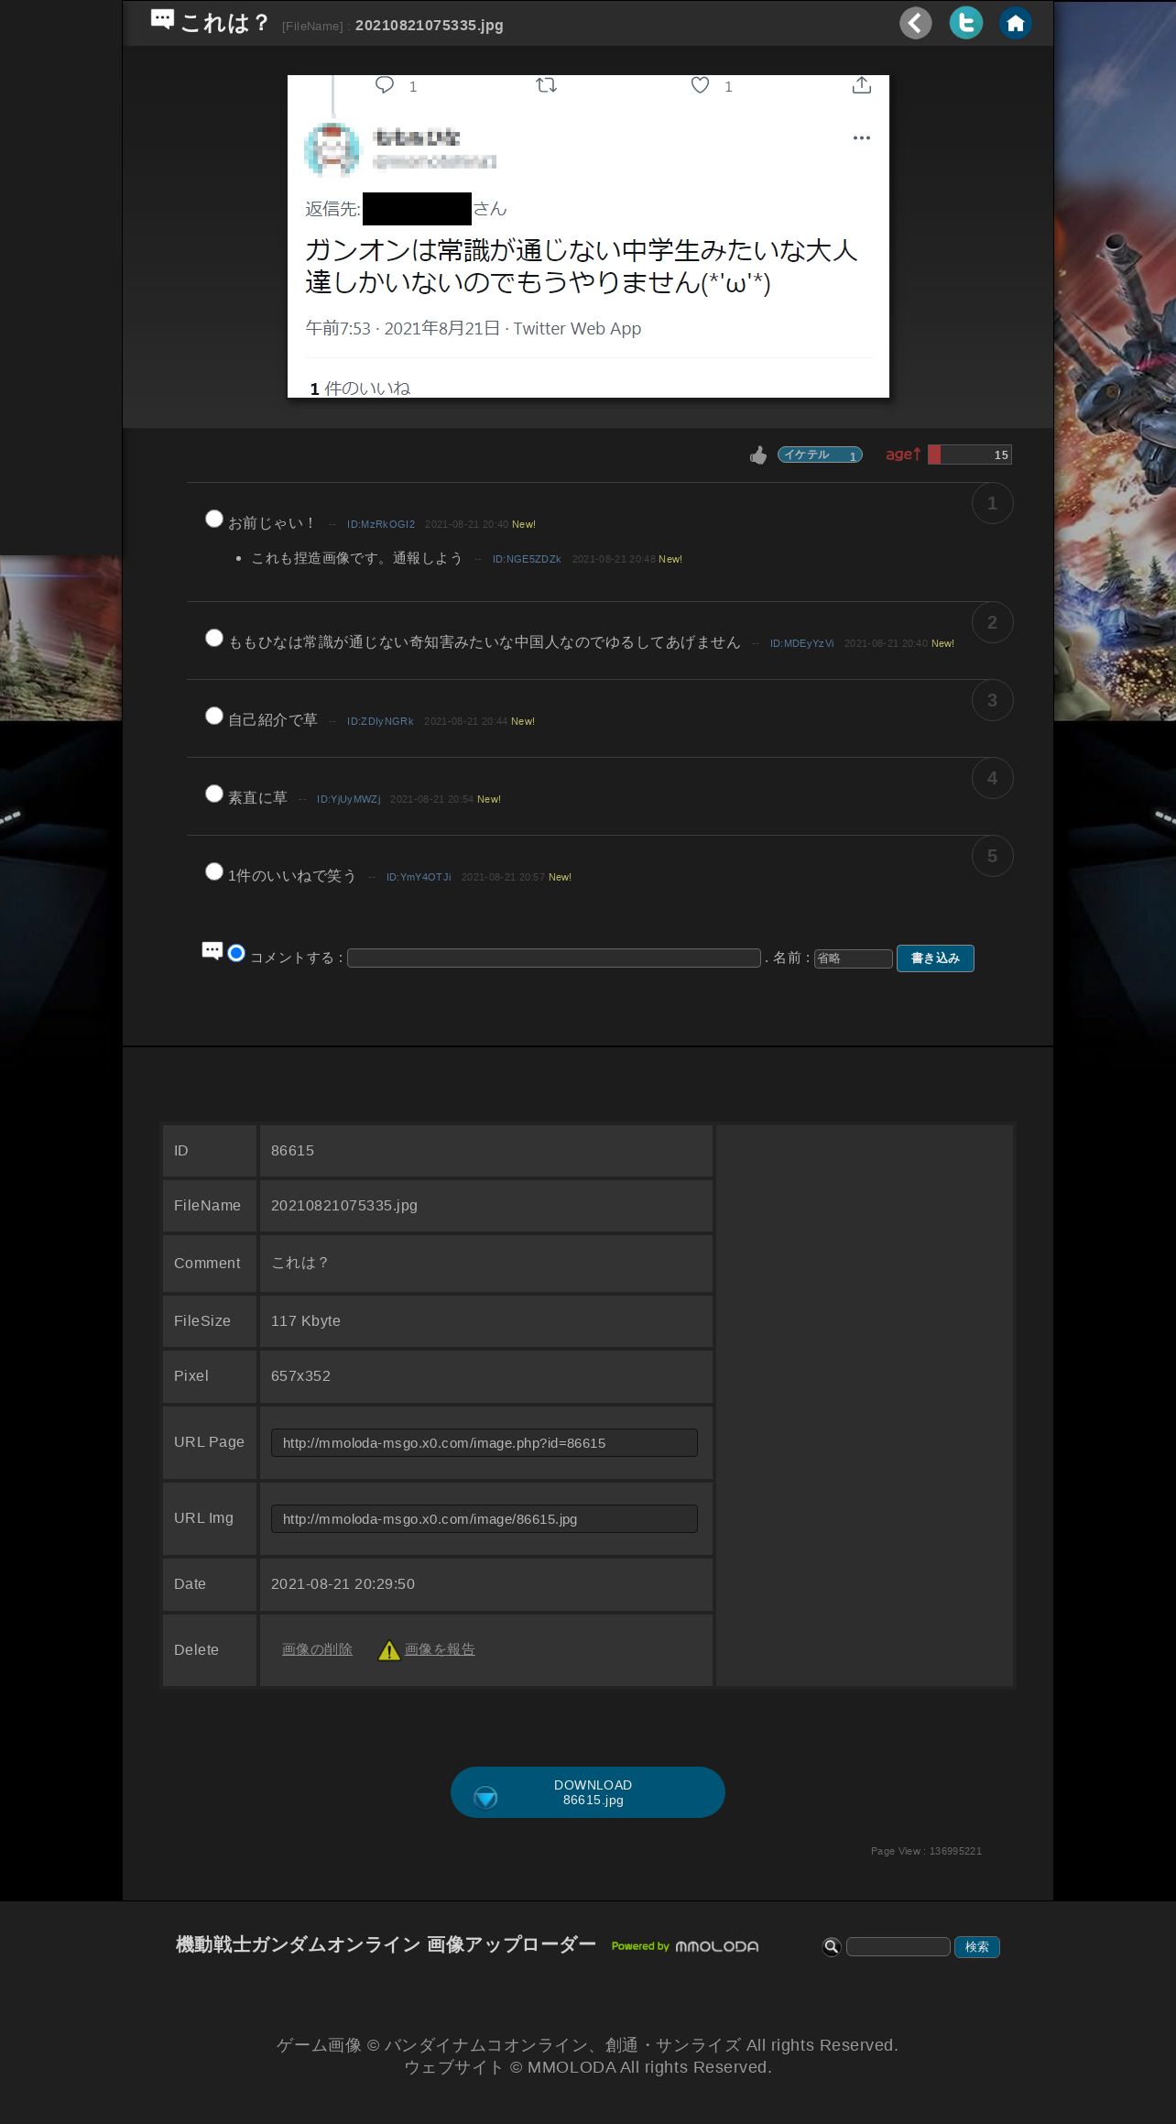Click user ID:NGE5ZDZk
Viewport: 1176px width, 2124px height.
click(527, 559)
